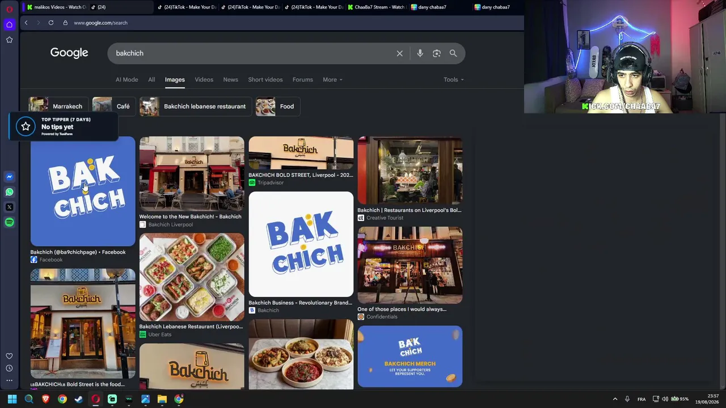Reload the page with the refresh icon

(x=51, y=23)
